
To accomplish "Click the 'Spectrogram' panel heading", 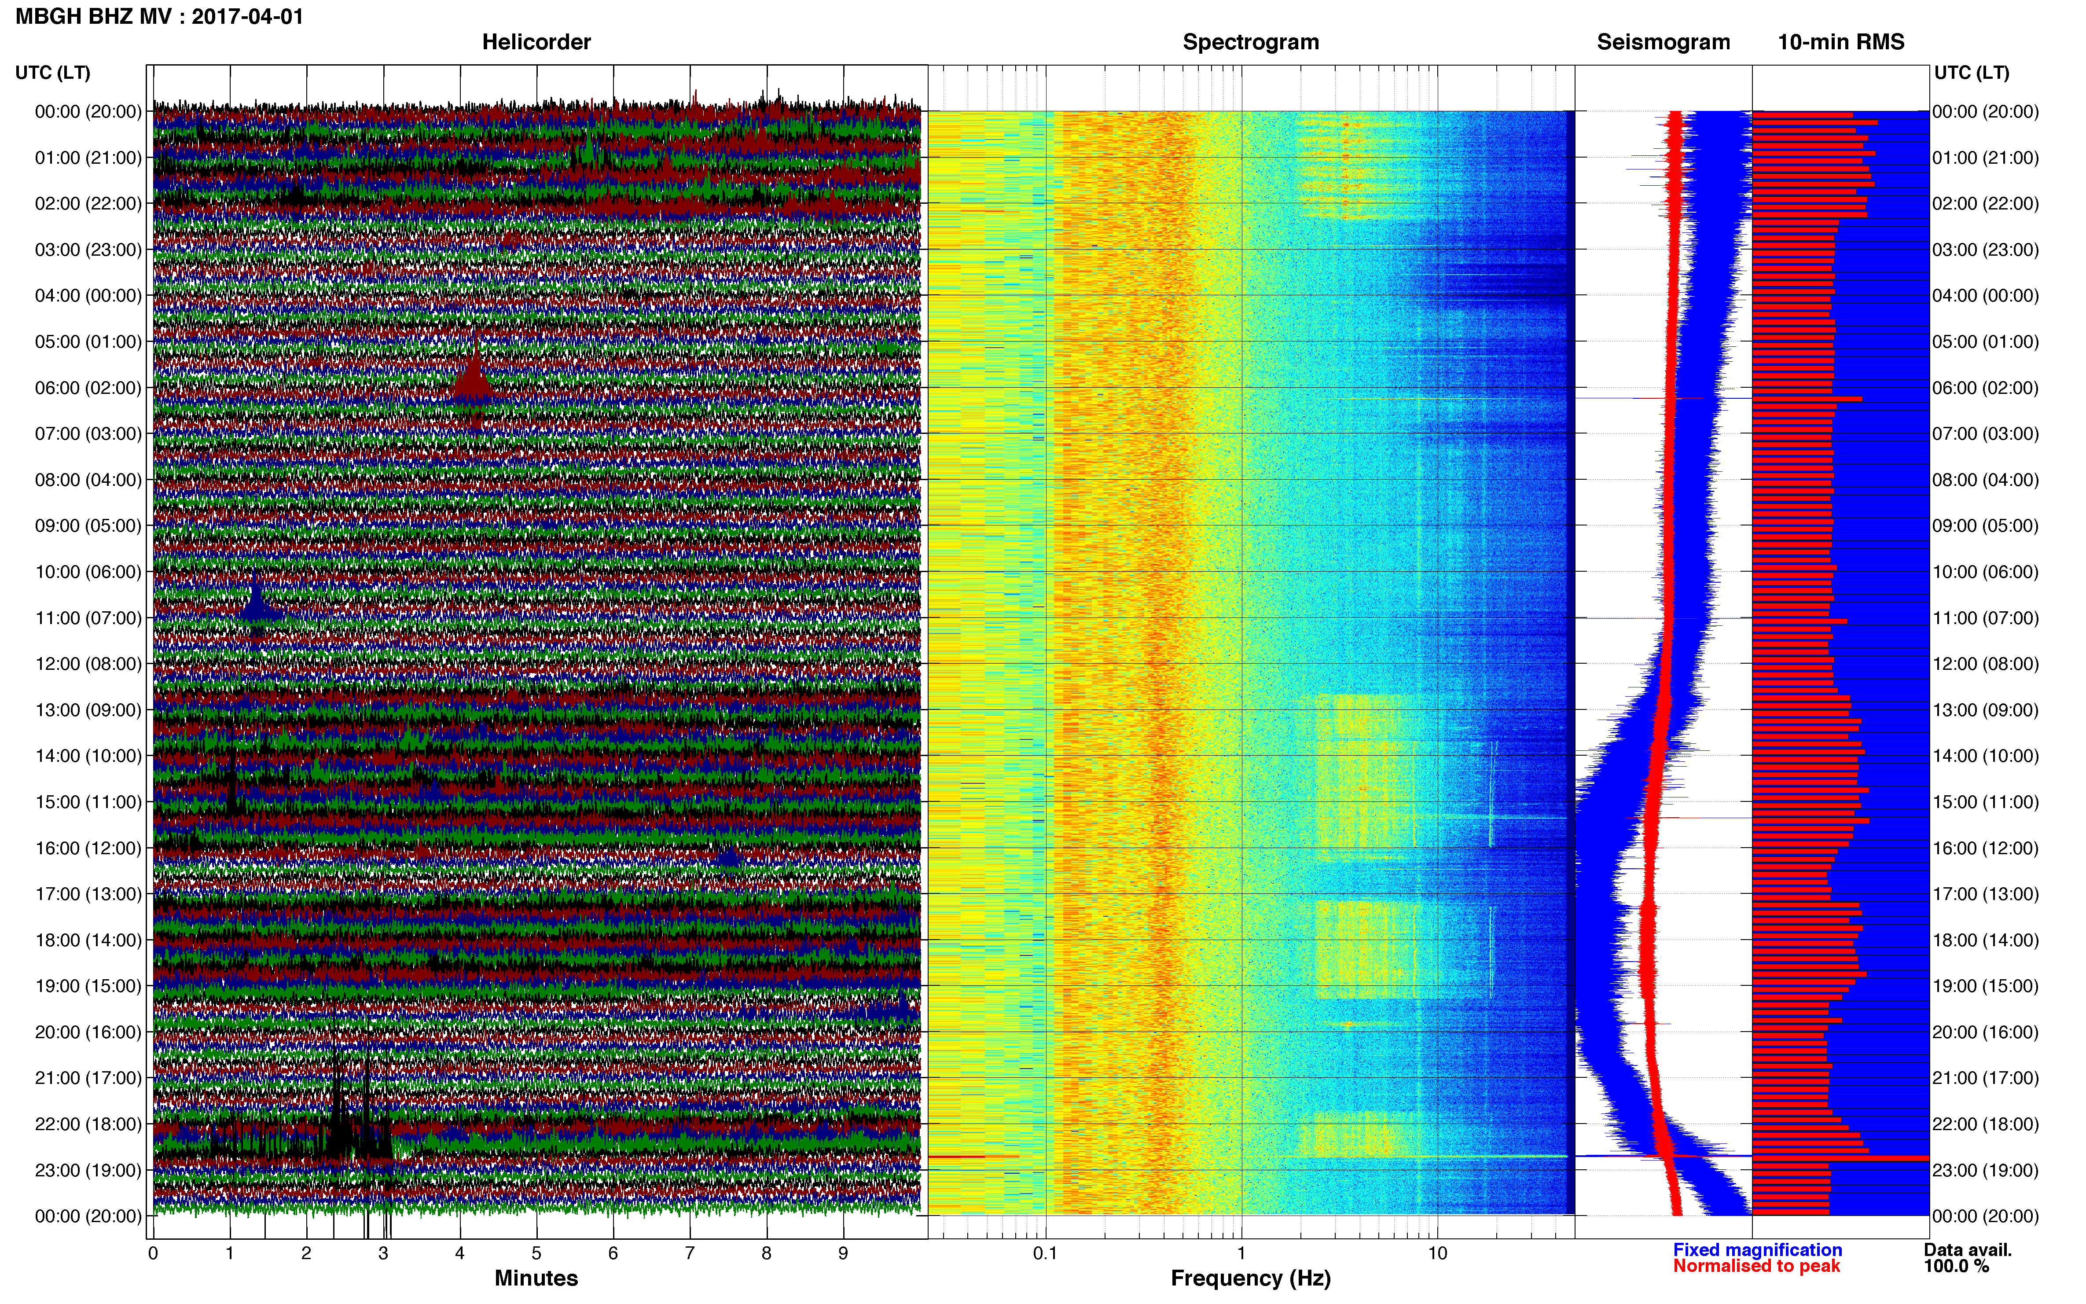I will (x=1250, y=42).
